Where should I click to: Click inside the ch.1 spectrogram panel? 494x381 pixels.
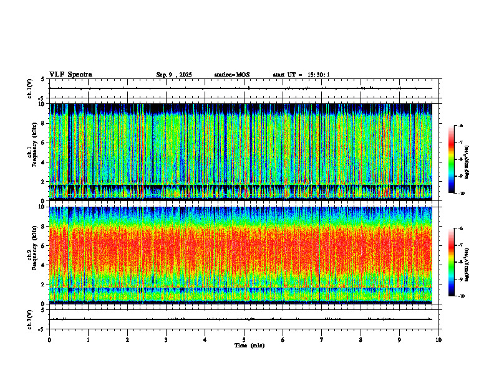(x=241, y=152)
